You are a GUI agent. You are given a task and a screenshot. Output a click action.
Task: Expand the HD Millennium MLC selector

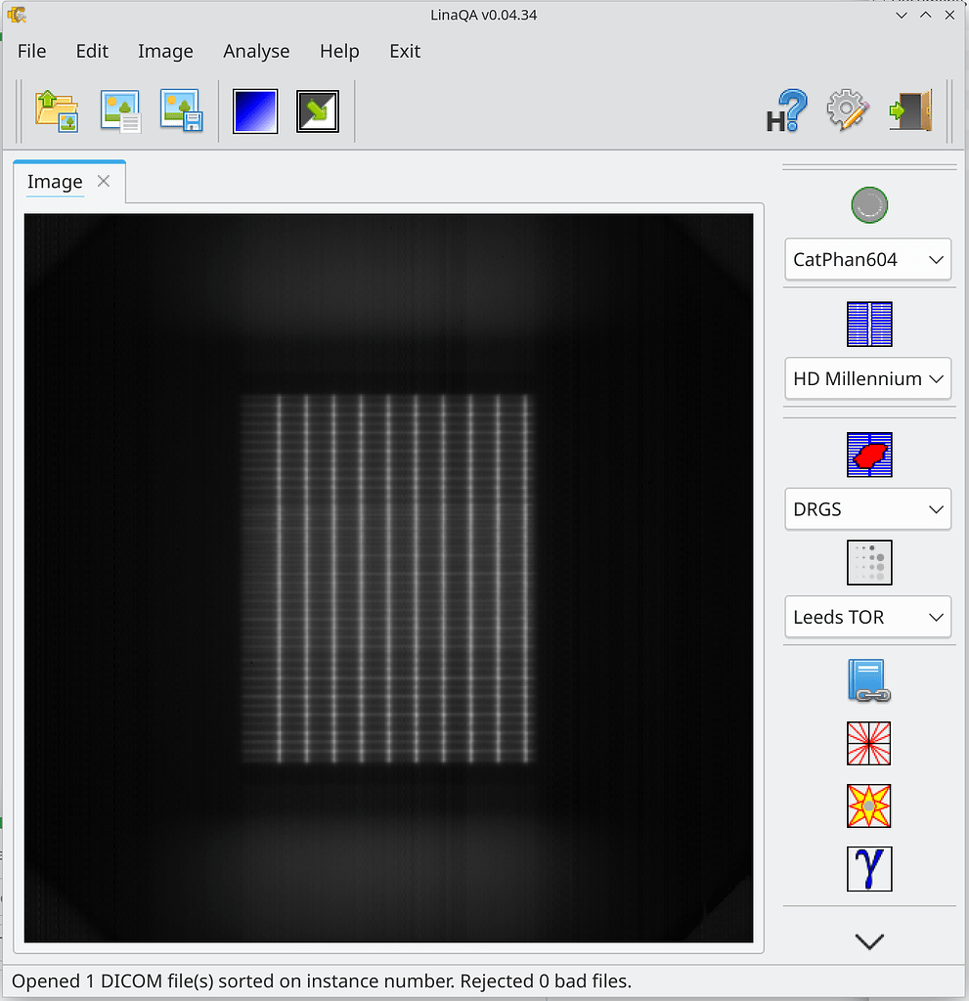point(867,378)
